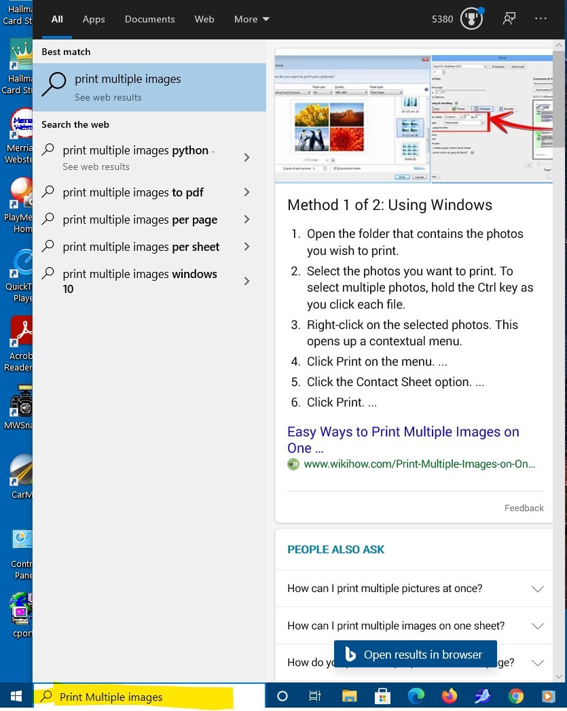Switch to the Documents tab
Viewport: 567px width, 711px height.
(150, 19)
